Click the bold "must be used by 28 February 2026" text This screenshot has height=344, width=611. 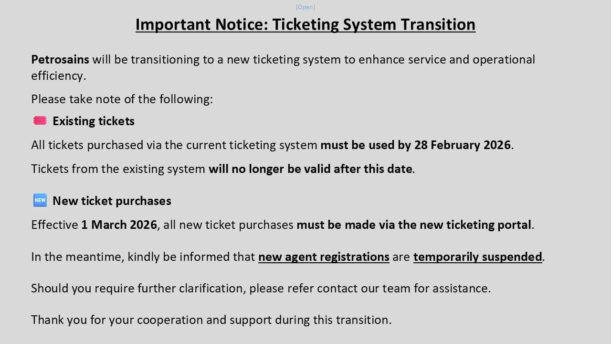tap(415, 145)
